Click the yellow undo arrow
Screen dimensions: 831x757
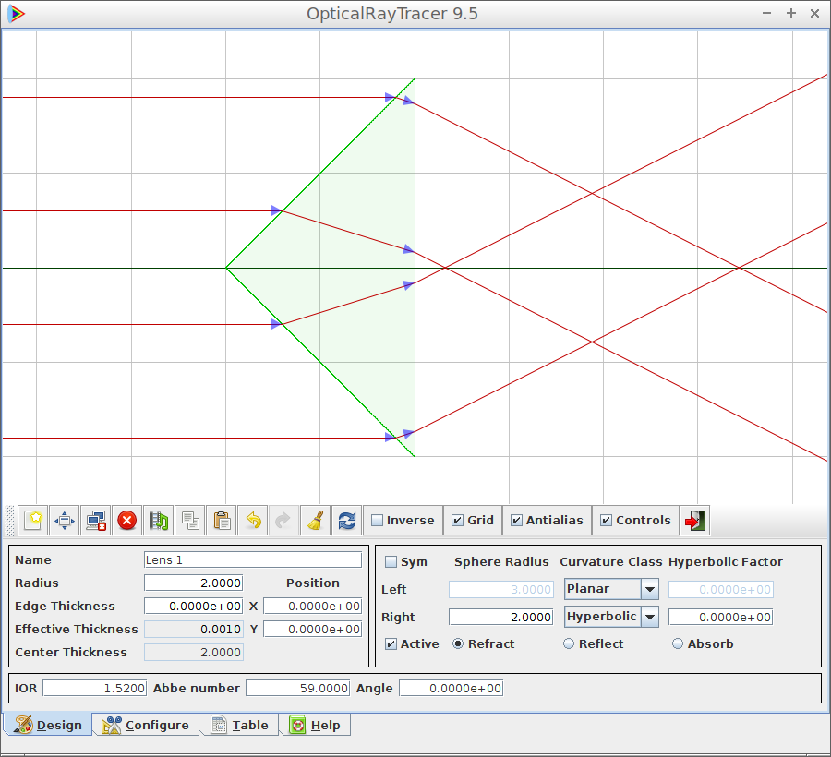[253, 521]
